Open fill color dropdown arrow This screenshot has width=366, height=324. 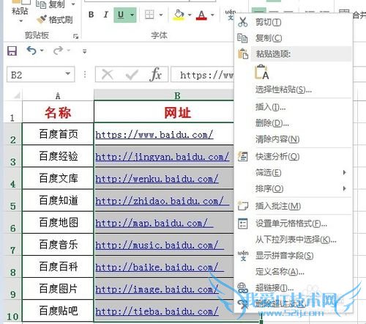[x=190, y=15]
